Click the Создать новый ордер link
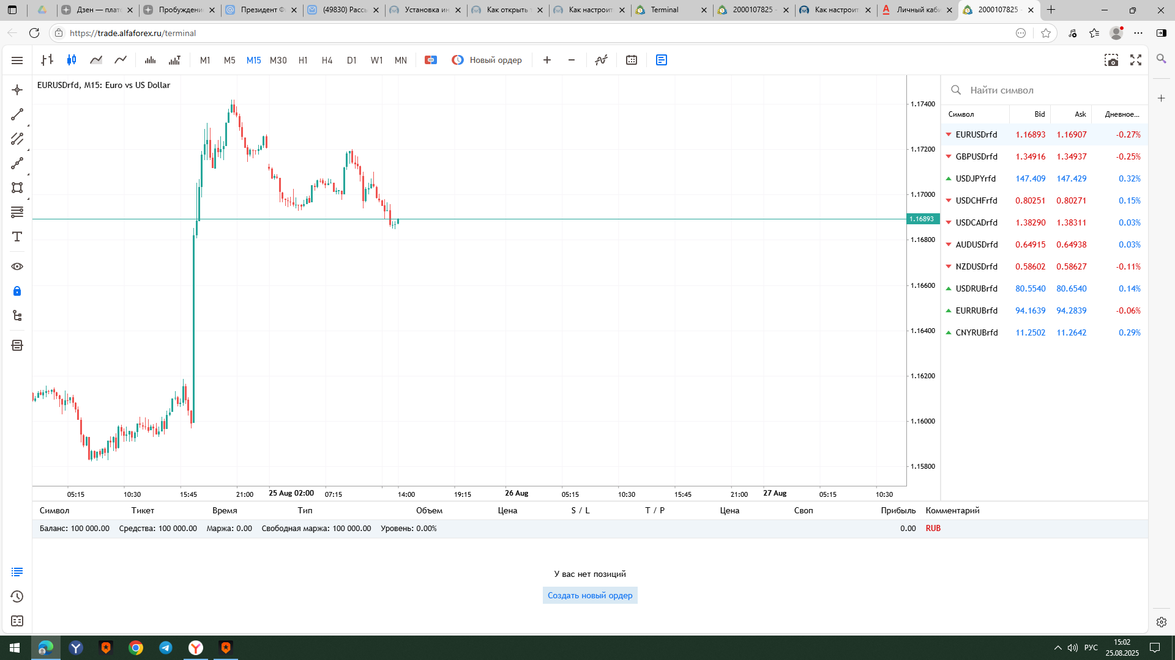This screenshot has width=1175, height=660. (x=589, y=595)
